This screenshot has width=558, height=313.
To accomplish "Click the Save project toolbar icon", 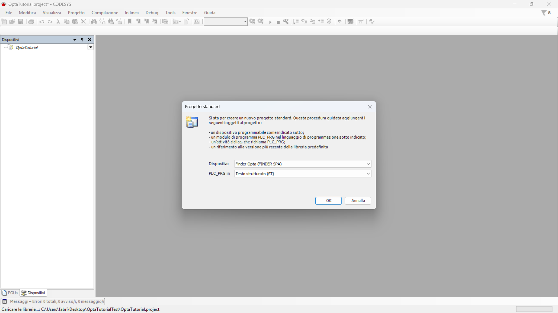I will [21, 21].
